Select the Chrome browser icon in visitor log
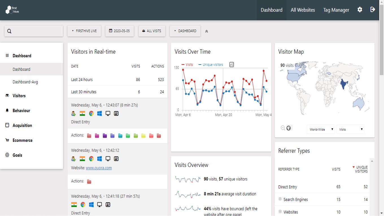The height and width of the screenshot is (216, 384). (91, 113)
